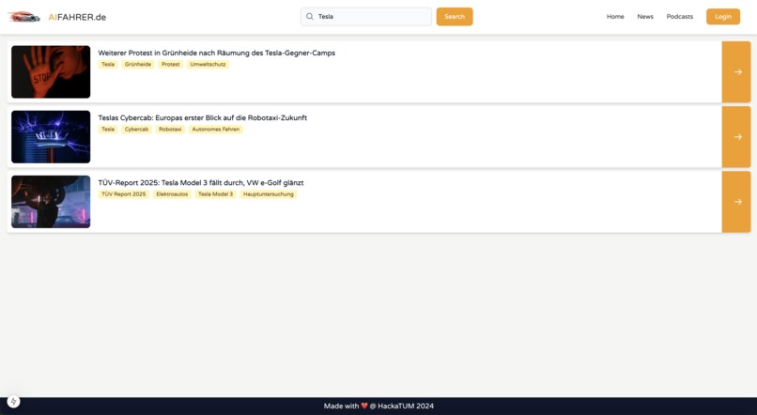Select the Robotaxi tag
Screen dimensions: 757x415
click(x=170, y=130)
